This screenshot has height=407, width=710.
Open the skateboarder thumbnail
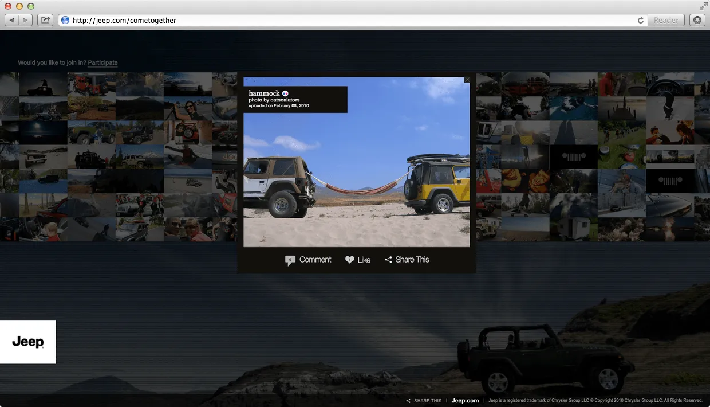point(526,205)
